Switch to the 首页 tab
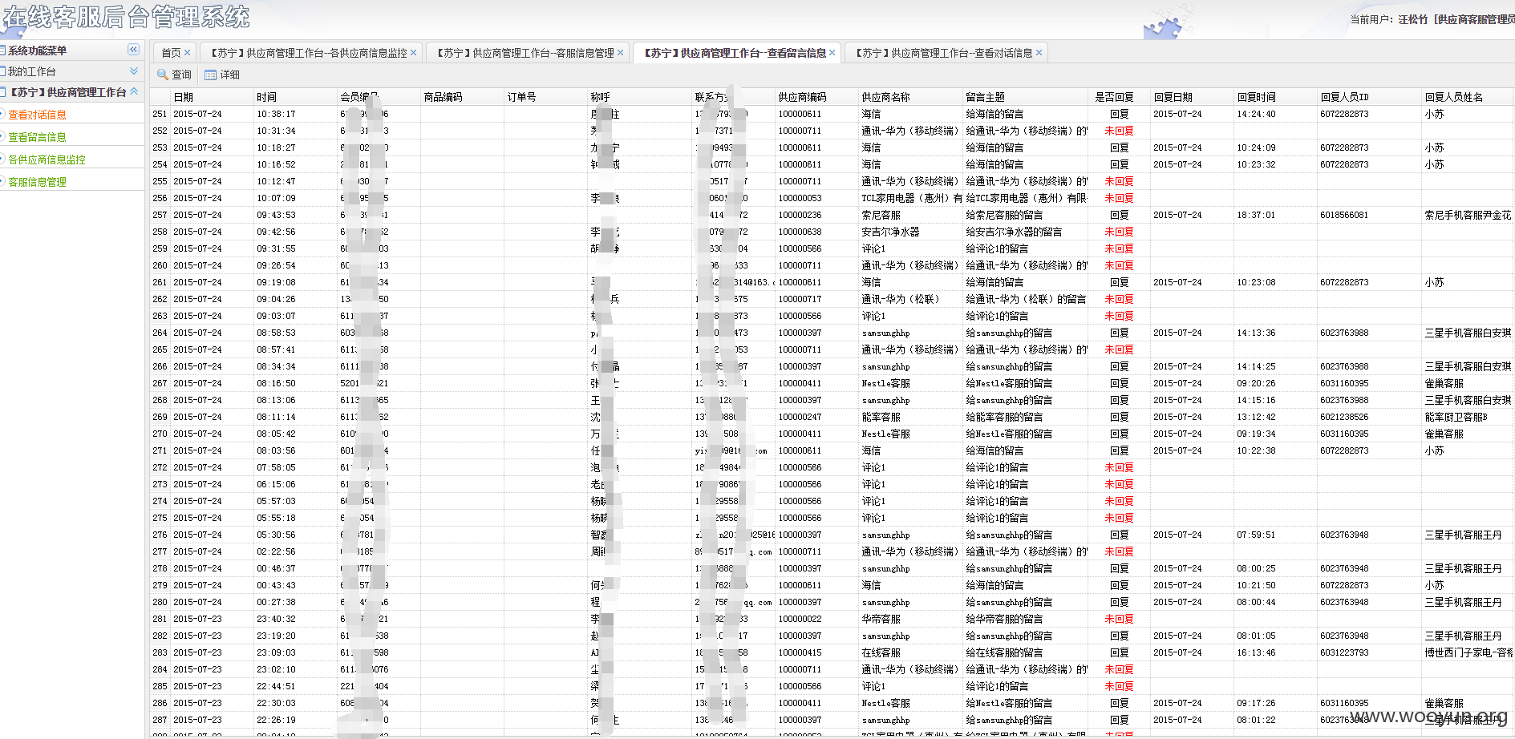This screenshot has height=739, width=1515. [171, 53]
